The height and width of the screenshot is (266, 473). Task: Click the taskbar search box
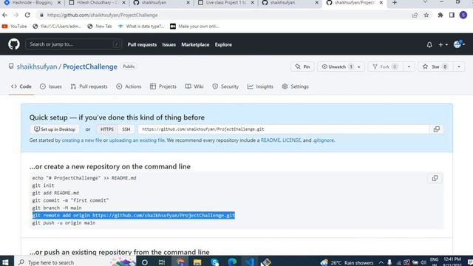(75, 262)
